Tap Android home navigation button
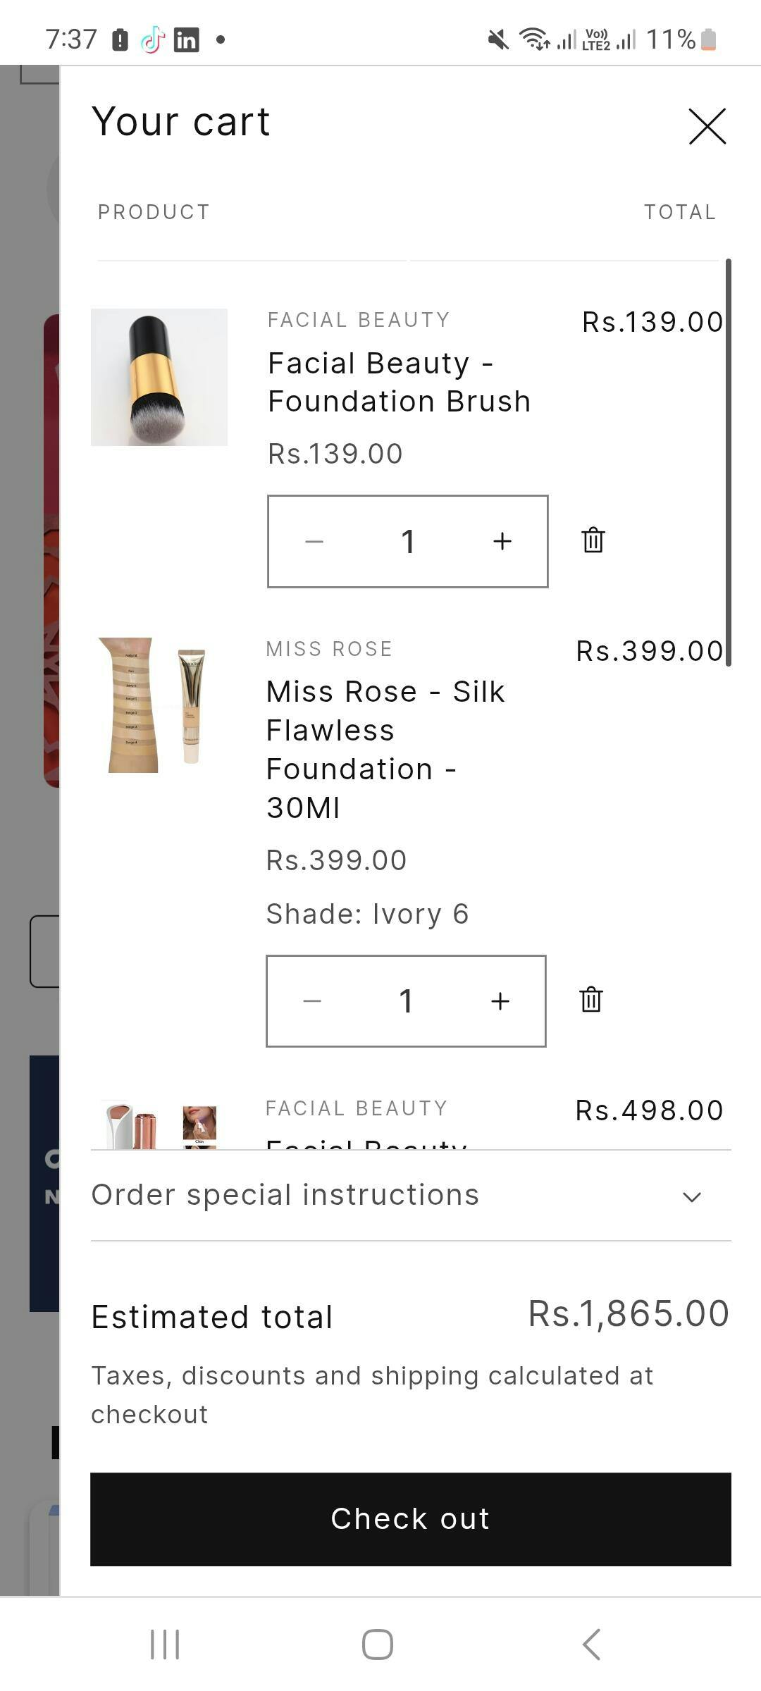 378,1644
